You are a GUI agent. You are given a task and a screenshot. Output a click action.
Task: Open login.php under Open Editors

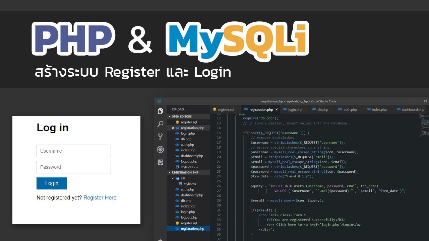188,133
